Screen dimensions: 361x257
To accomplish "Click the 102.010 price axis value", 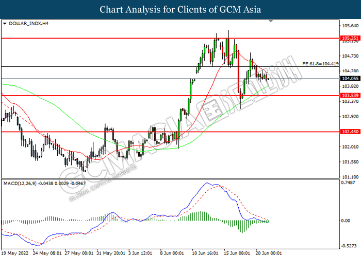I will point(350,147).
